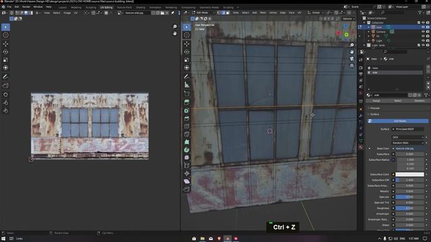Image resolution: width=431 pixels, height=242 pixels.
Task: Select the Pinch tool in UV editor
Action: (x=5, y=110)
